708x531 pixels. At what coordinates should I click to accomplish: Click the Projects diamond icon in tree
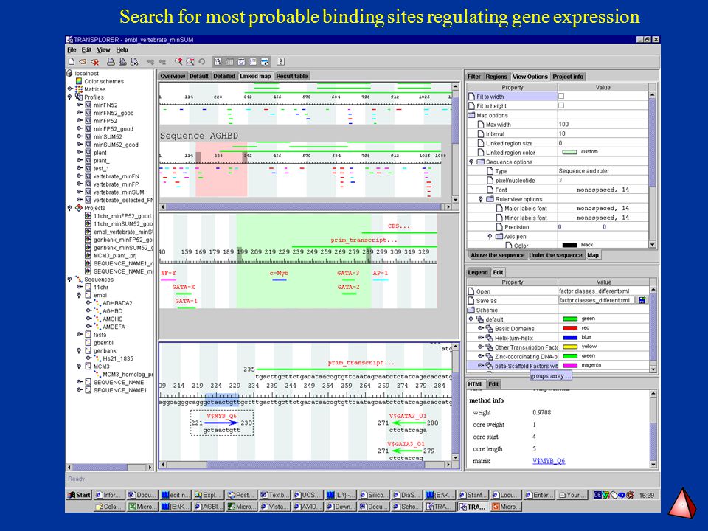tap(79, 208)
